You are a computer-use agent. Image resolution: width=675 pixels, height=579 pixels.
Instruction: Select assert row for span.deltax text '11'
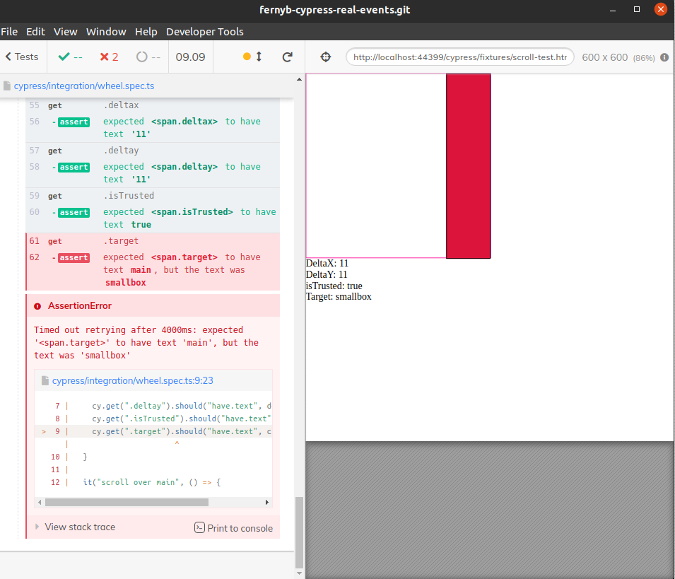coord(153,128)
